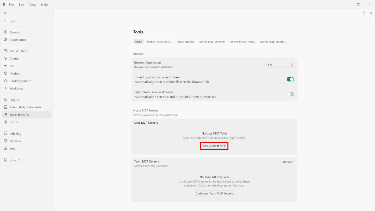Click Manage for Team MCP Servers

coord(288,162)
